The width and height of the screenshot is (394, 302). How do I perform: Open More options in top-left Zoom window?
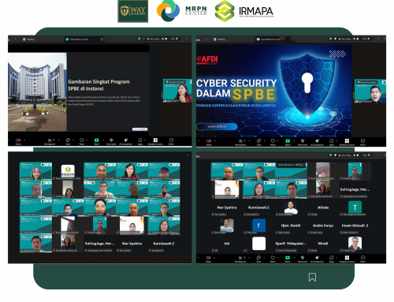pos(171,141)
